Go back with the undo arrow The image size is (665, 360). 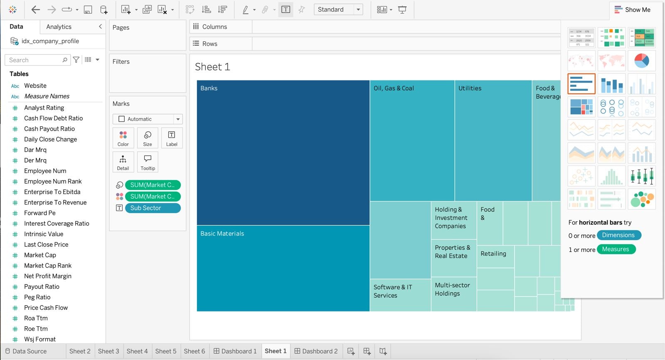pyautogui.click(x=36, y=10)
